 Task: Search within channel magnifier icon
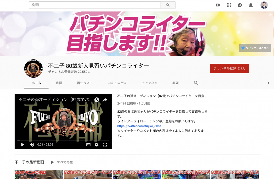click(196, 83)
